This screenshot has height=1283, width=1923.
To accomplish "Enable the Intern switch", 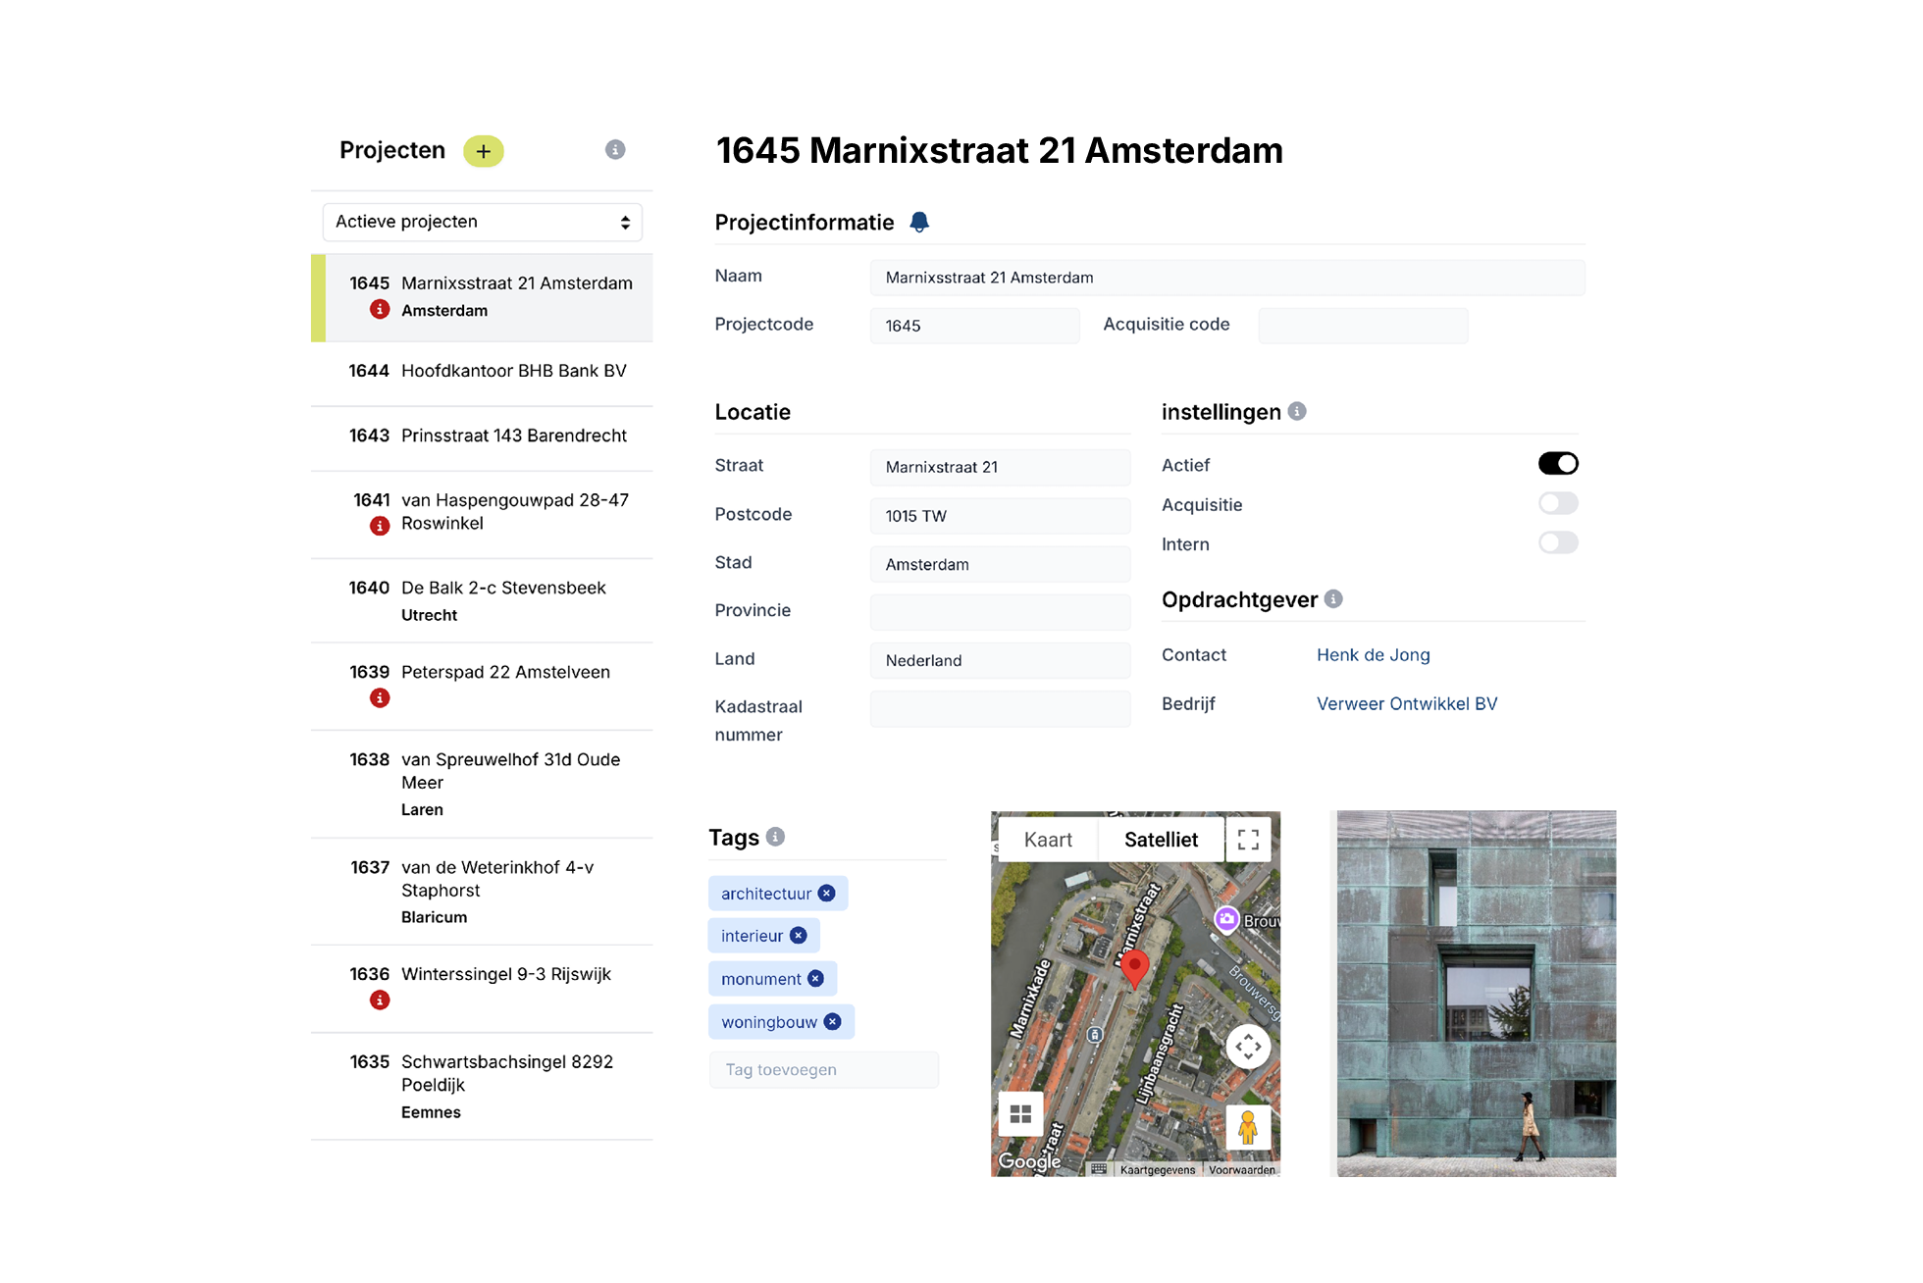I will point(1558,542).
